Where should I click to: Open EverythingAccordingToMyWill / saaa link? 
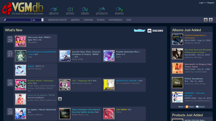[x=42, y=53]
